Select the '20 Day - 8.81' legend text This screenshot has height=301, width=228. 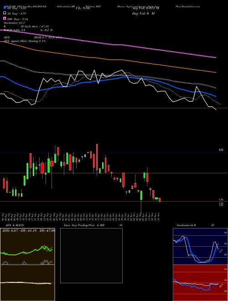coord(16,8)
